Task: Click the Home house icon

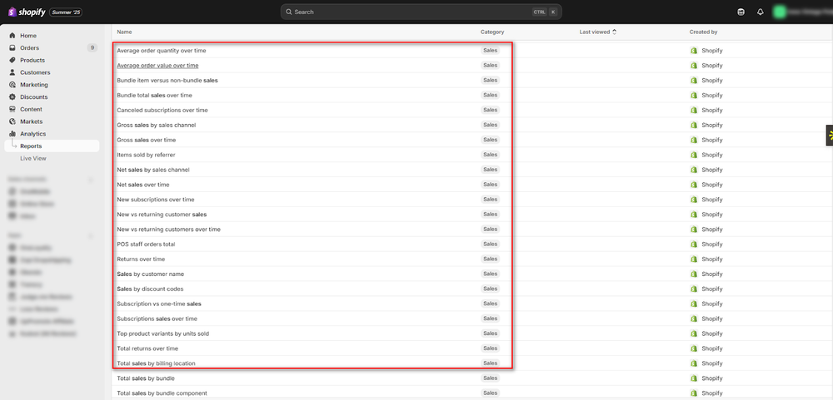Action: pyautogui.click(x=12, y=36)
